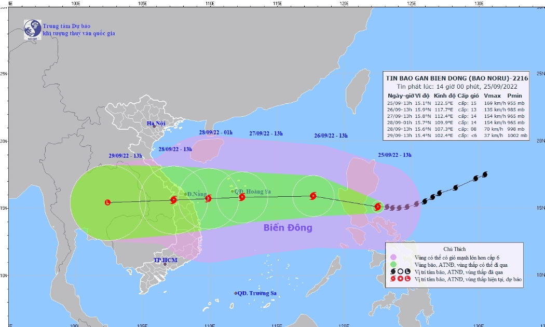Click the 'Hà Nội' city label

156,124
